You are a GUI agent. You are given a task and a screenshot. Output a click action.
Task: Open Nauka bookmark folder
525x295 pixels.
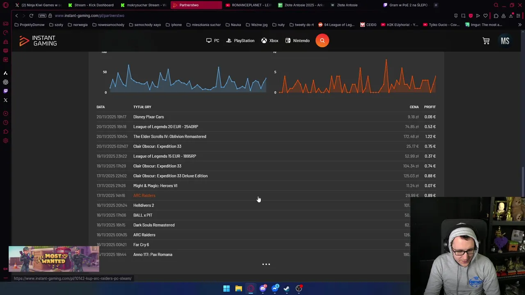click(x=233, y=25)
